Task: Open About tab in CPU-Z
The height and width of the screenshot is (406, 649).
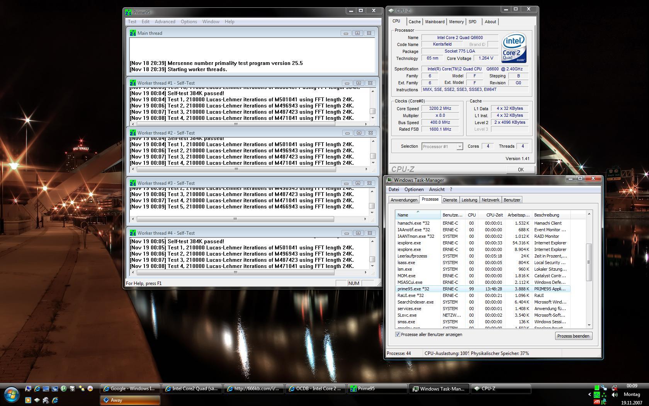Action: click(490, 22)
